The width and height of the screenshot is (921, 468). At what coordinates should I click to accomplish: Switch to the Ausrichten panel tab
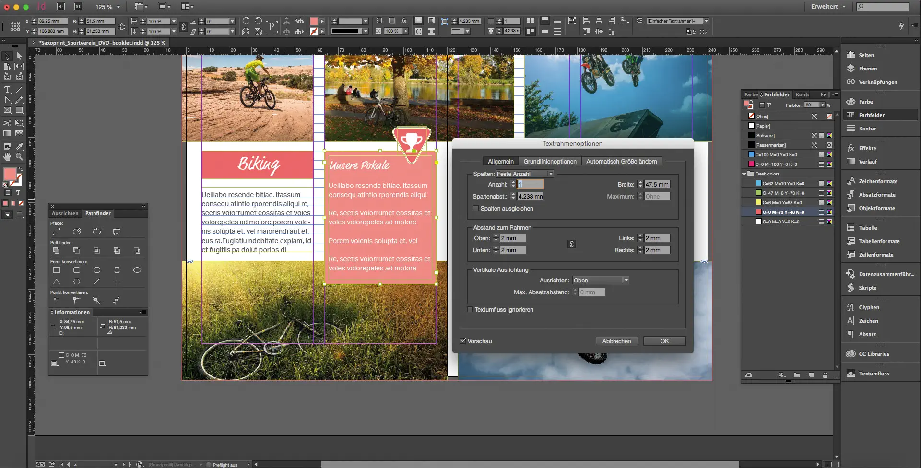pos(65,213)
